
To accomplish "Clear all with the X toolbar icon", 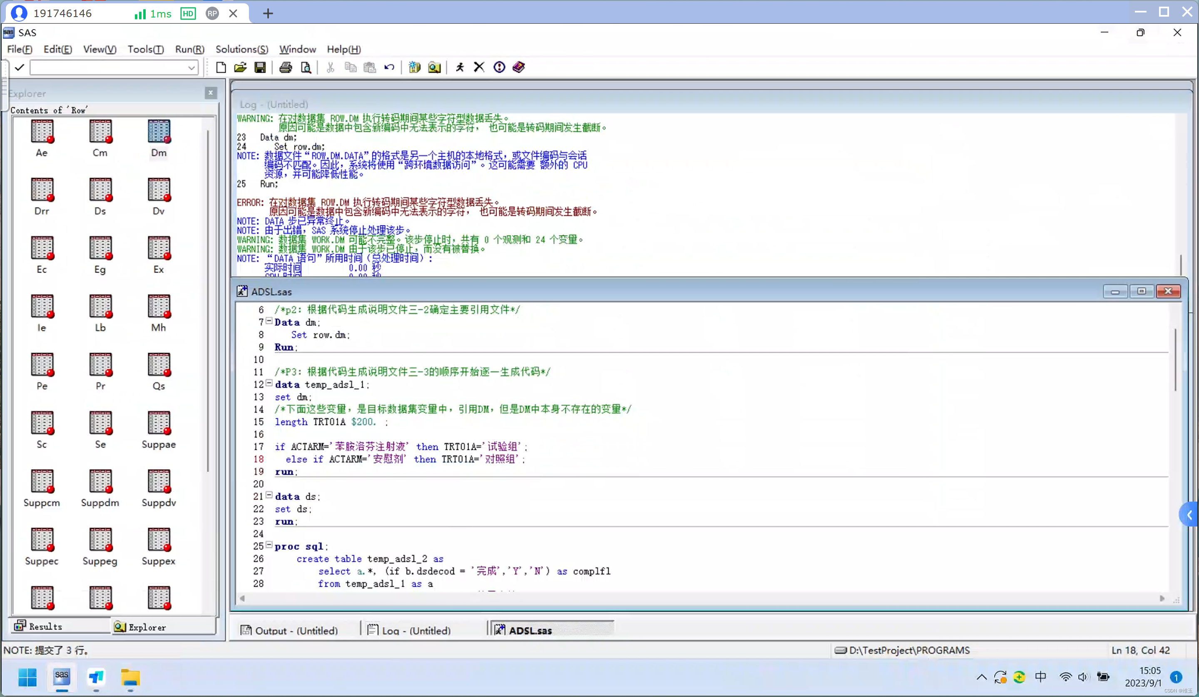I will 479,67.
